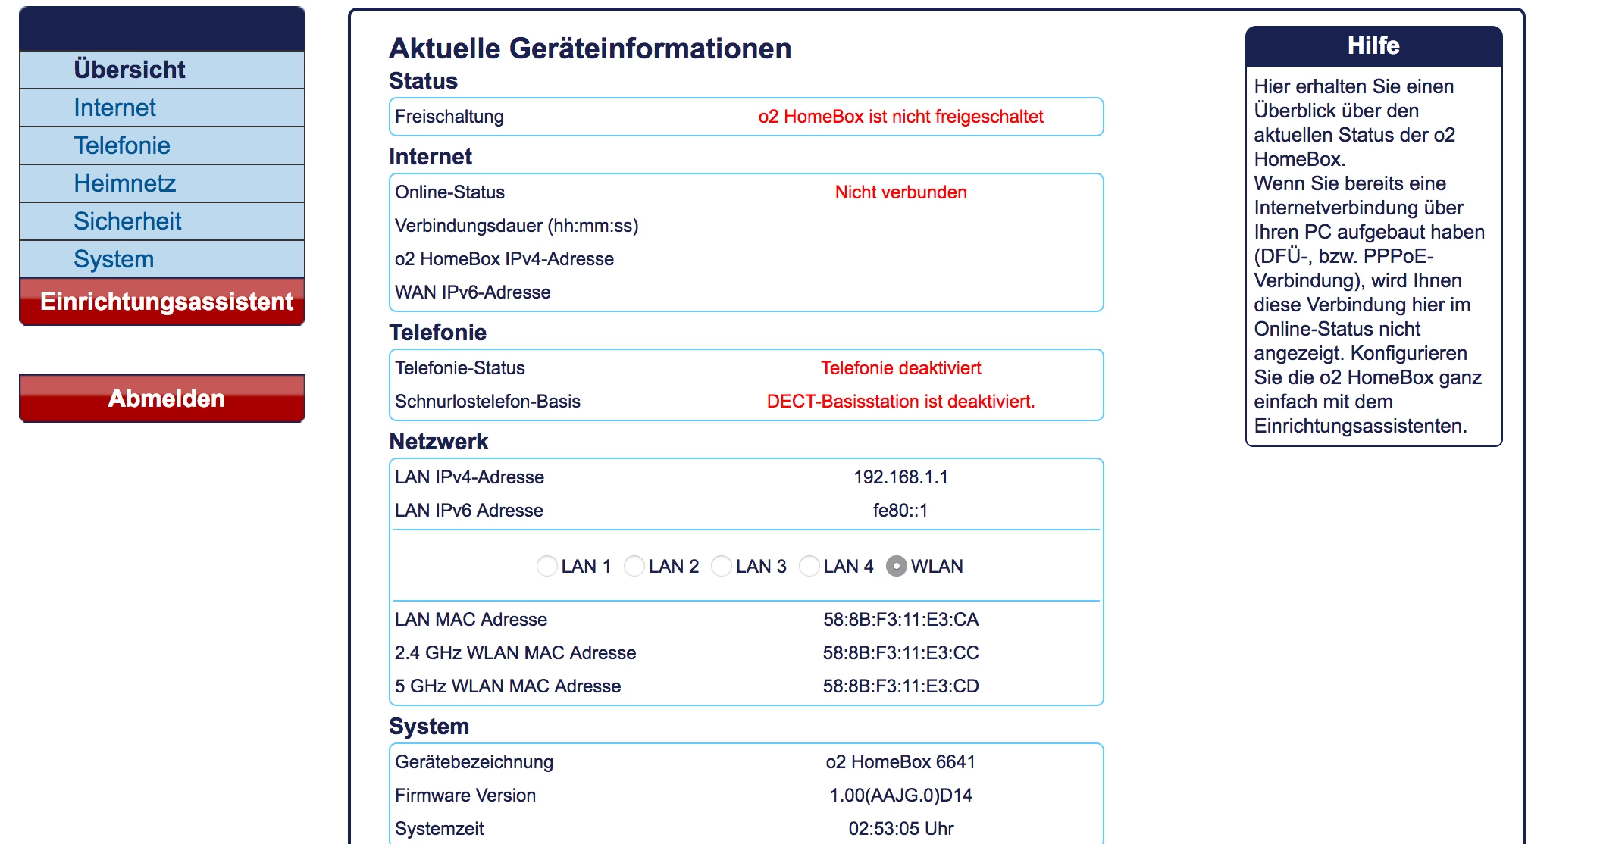1622x844 pixels.
Task: Open the Telefonie section
Action: [x=122, y=145]
